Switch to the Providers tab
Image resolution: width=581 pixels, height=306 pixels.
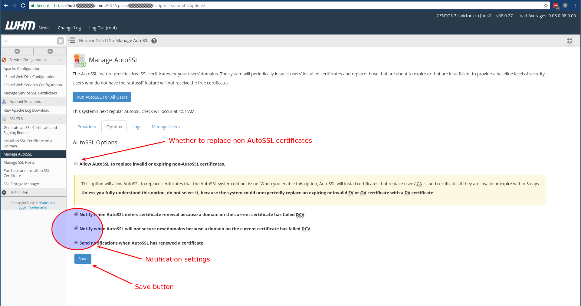tap(87, 127)
